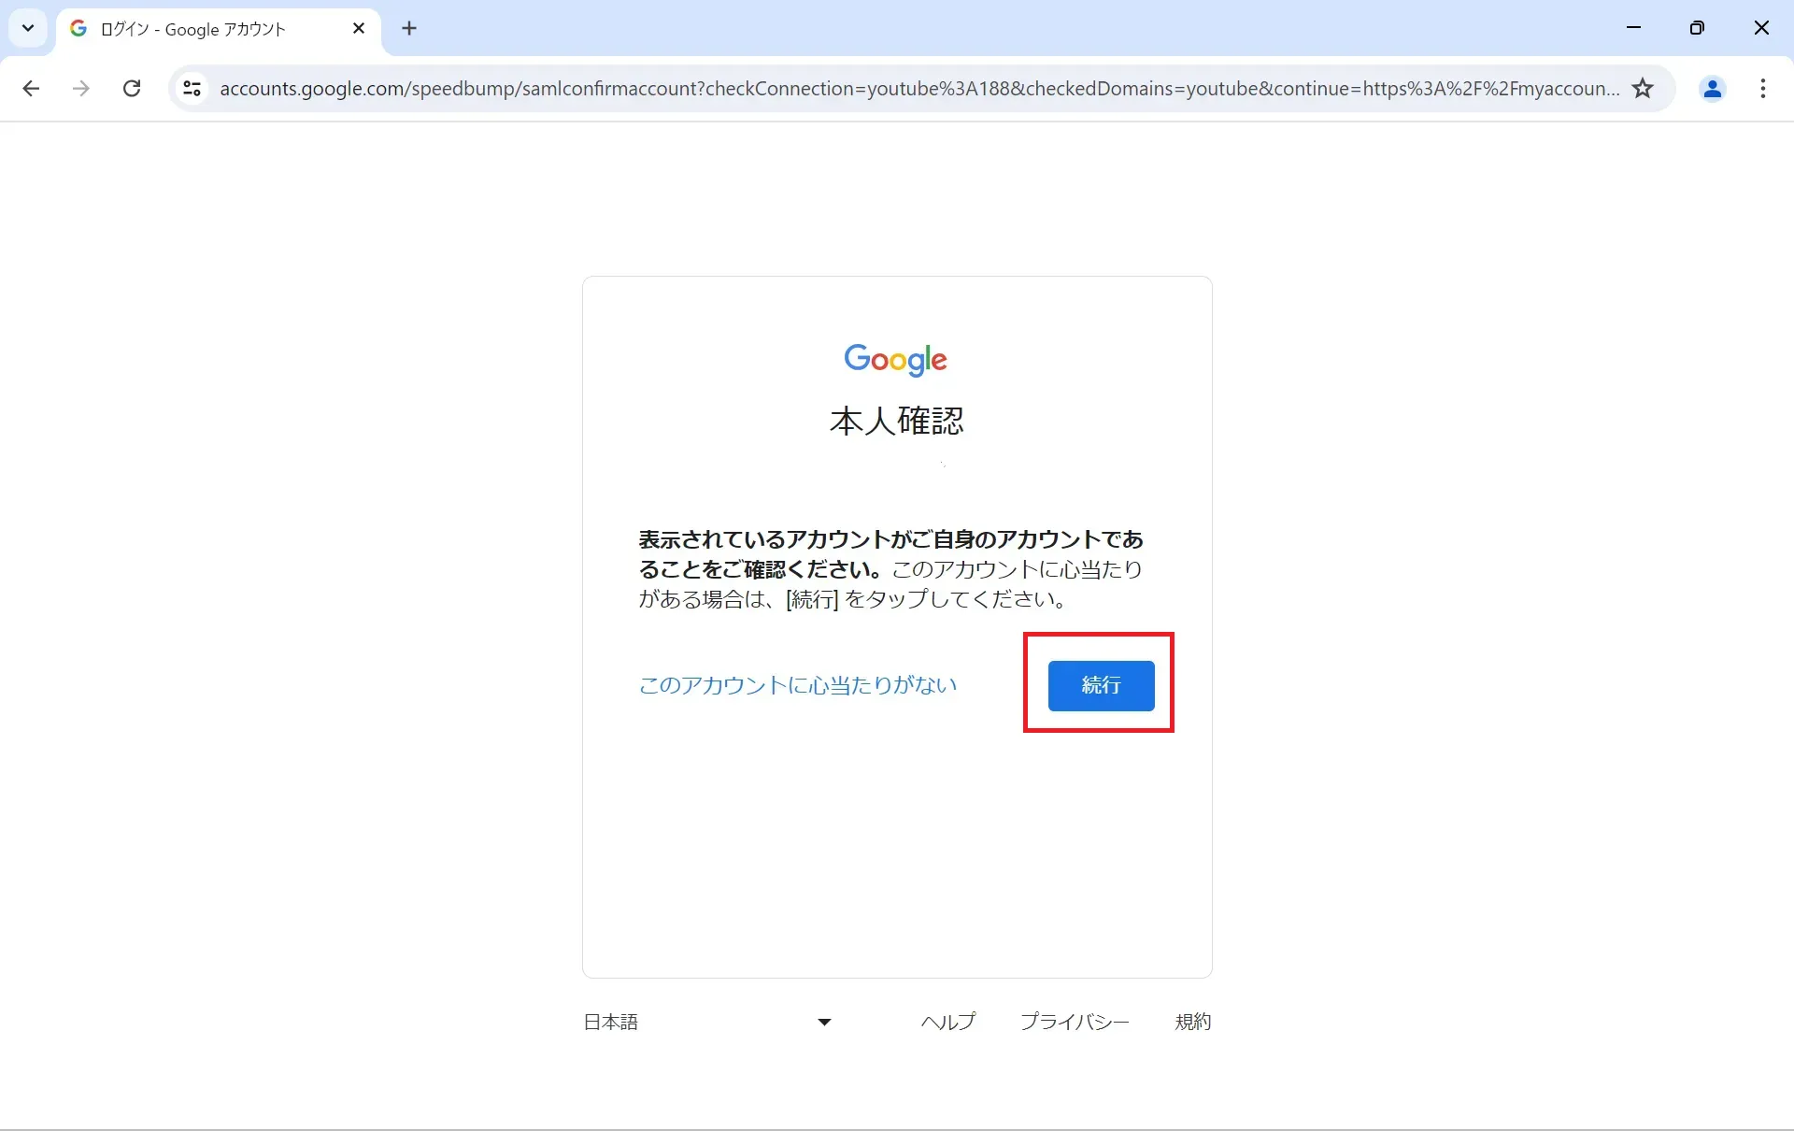Focus the address bar URL field
The height and width of the screenshot is (1131, 1794).
click(x=919, y=89)
